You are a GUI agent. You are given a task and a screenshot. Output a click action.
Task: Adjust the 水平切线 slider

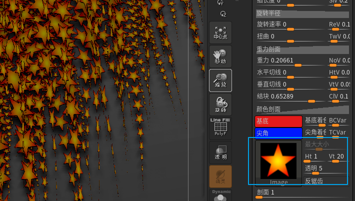point(291,73)
